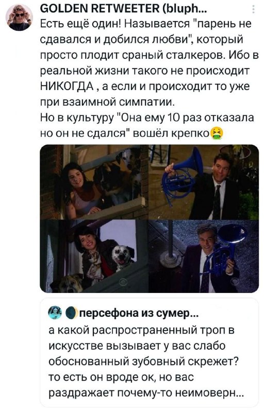This screenshot has height=412, width=265.
Task: Click the dalmatian dog in bottom-left photo
Action: (x=122, y=256)
